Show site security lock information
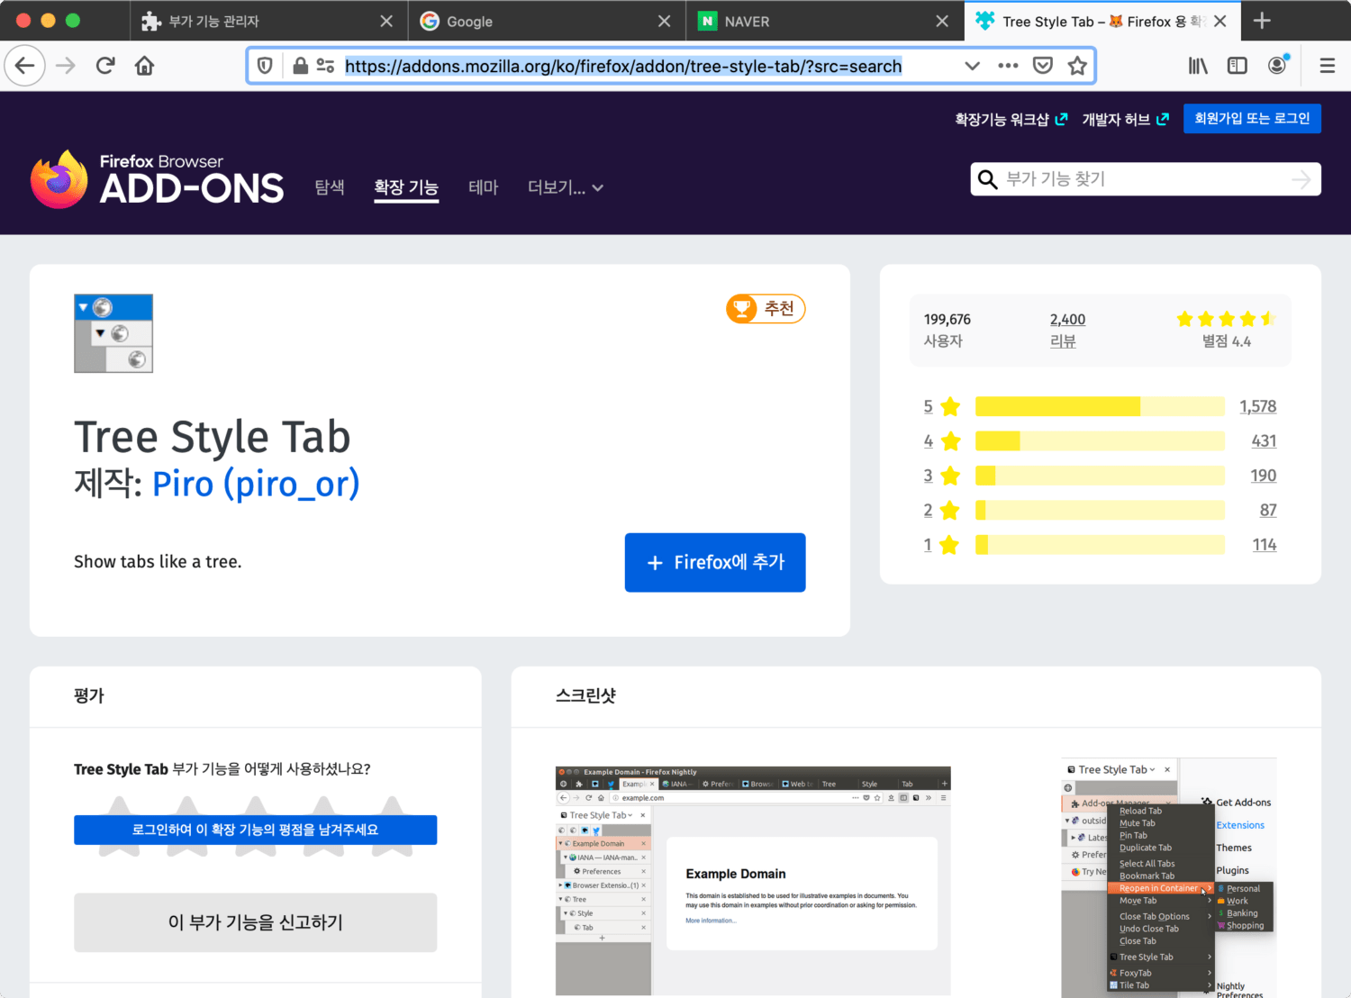Image resolution: width=1351 pixels, height=998 pixels. 301,66
